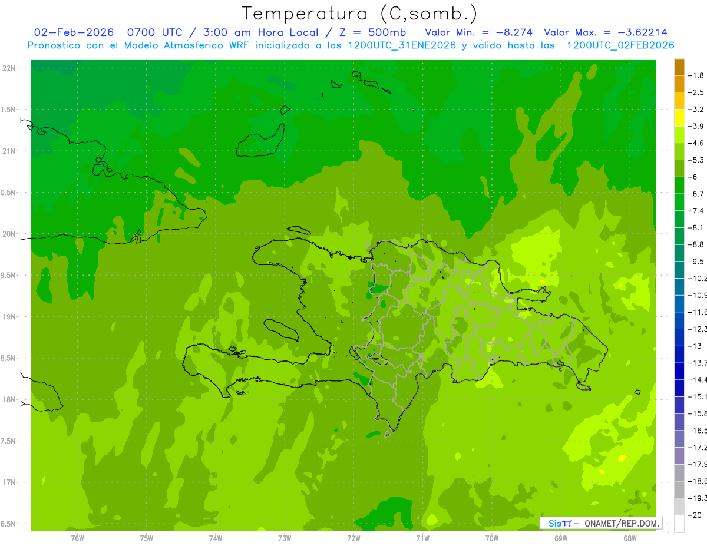The height and width of the screenshot is (546, 707).
Task: Click the '69W' longitude label
Action: tap(561, 538)
